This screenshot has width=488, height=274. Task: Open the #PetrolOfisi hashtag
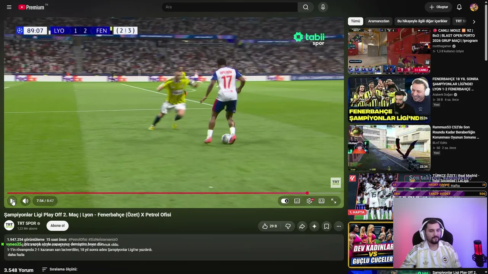point(78,240)
